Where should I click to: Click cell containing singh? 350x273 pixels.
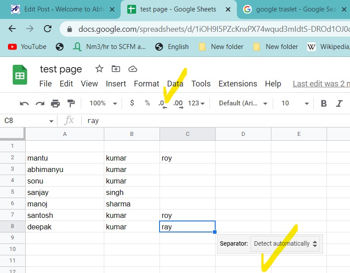coord(132,192)
